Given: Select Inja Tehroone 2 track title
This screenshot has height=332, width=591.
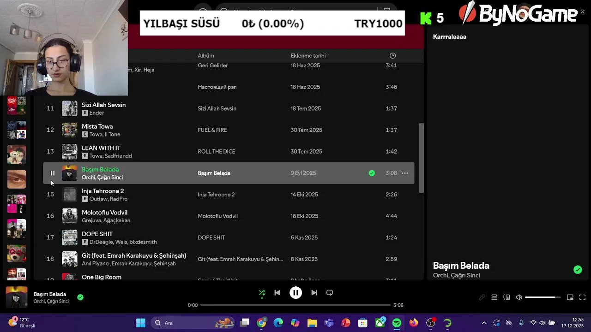Looking at the screenshot, I should point(103,191).
